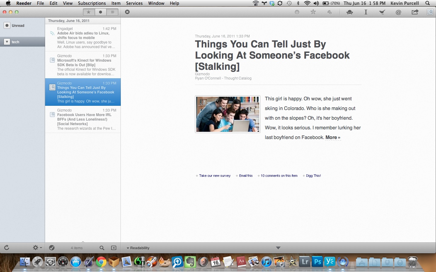The image size is (436, 272).
Task: Collapse the tech folder triangle
Action: [7, 42]
